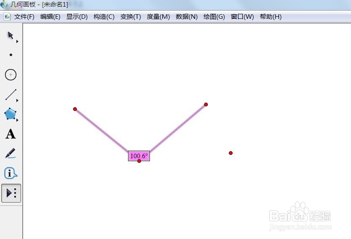Select the Arrow selection tool

pos(10,35)
